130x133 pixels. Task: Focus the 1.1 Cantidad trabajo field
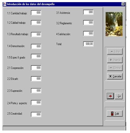pyautogui.click(x=36, y=13)
